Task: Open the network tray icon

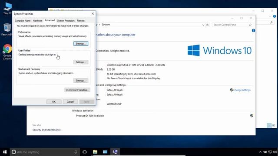Action: 270,152
